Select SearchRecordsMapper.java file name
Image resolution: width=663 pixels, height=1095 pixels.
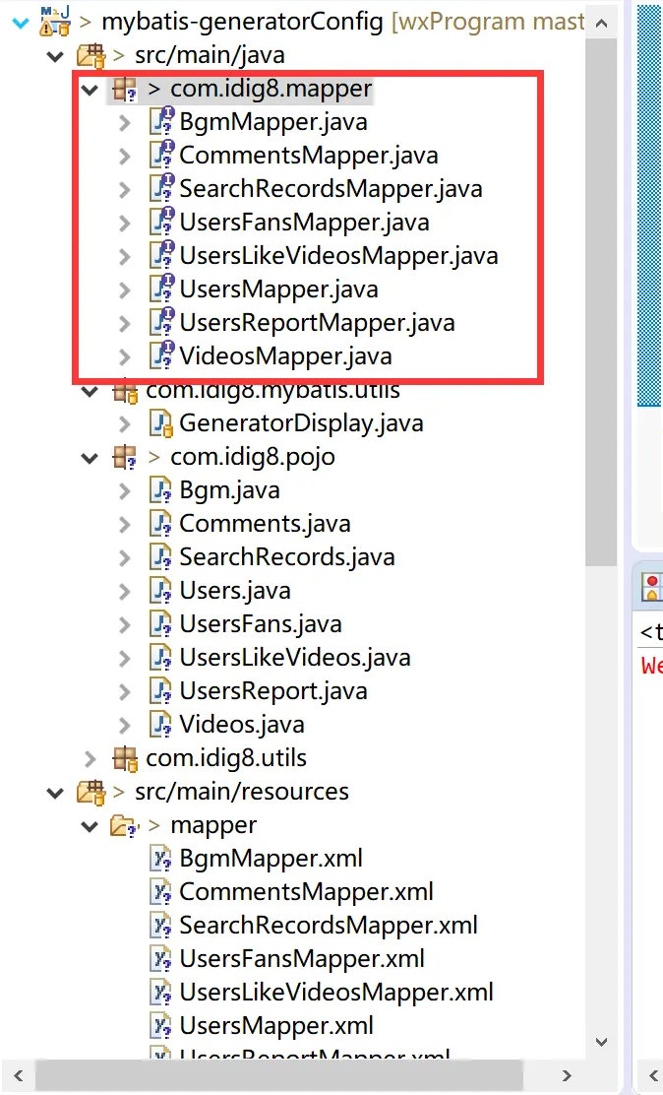tap(331, 189)
